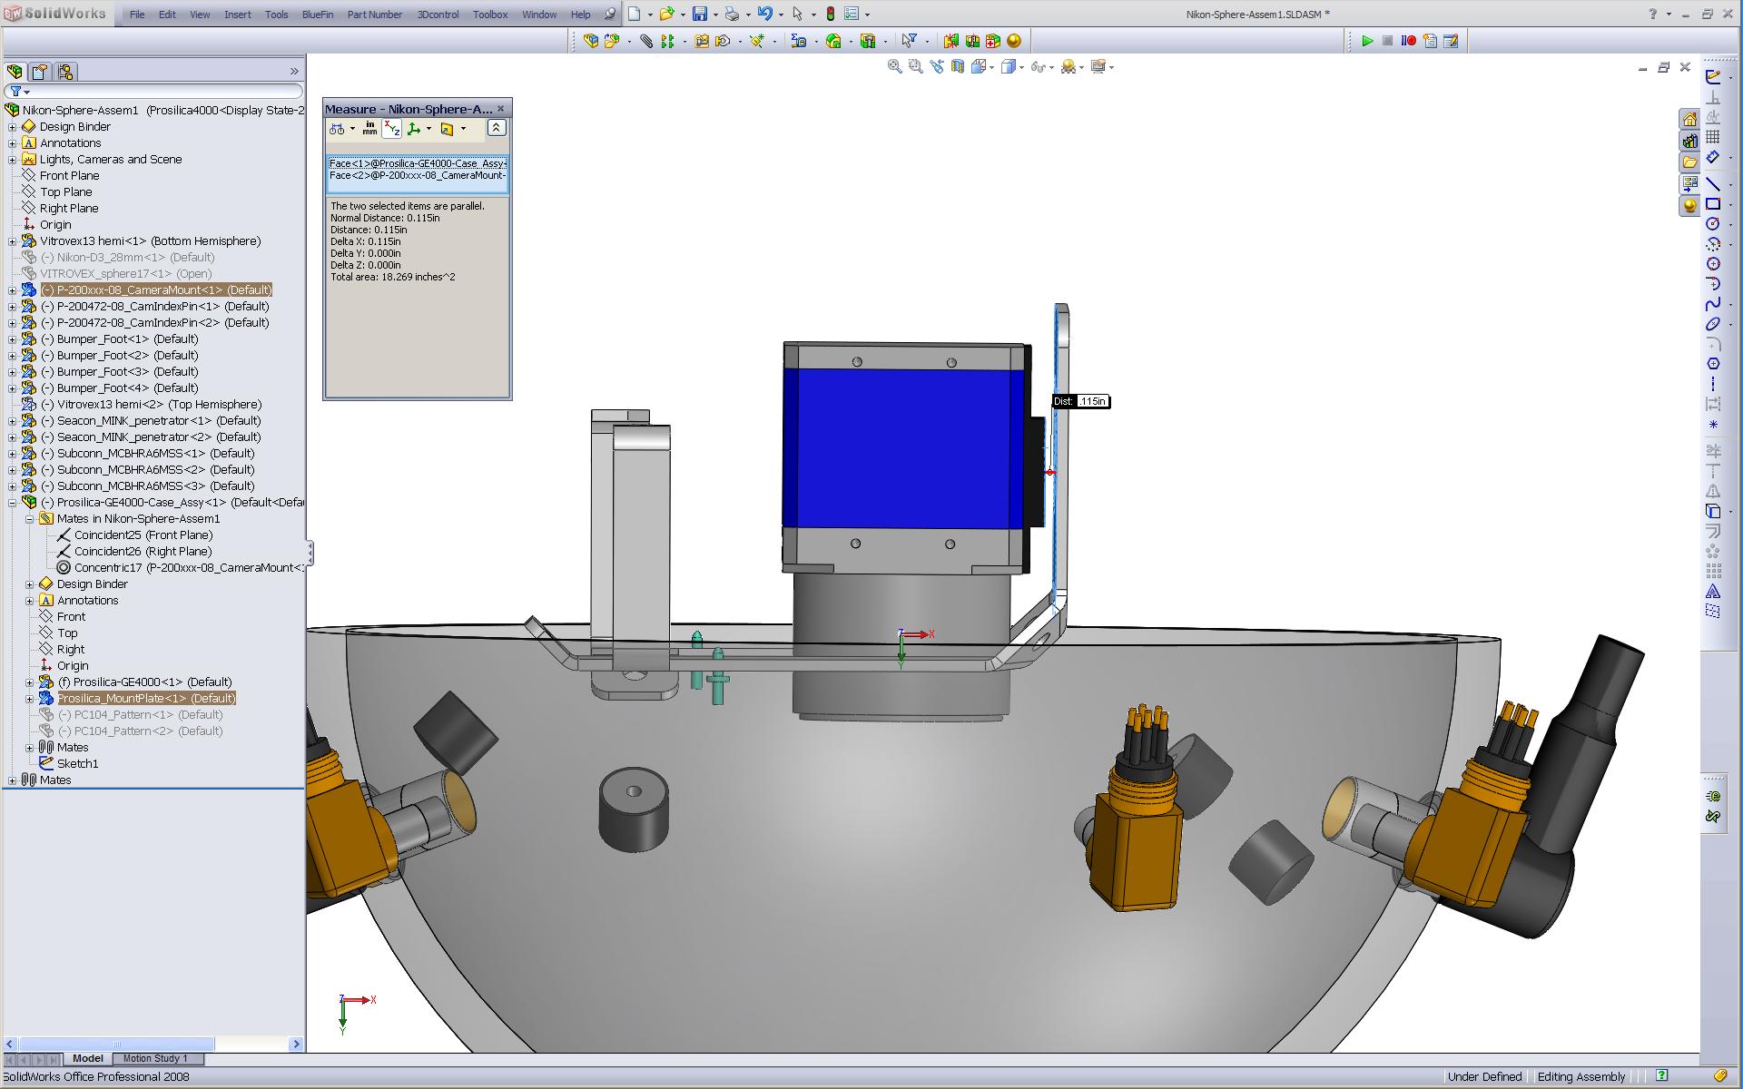Expand the Prosilica_MountPlate<1> component

30,699
